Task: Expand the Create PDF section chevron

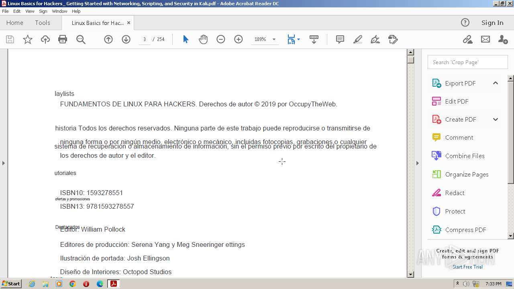Action: [496, 119]
